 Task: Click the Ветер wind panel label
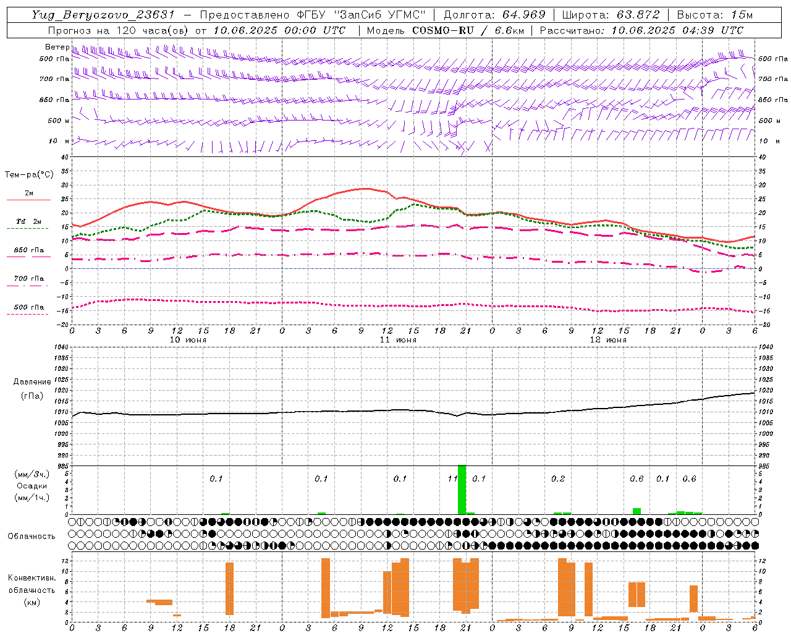(57, 47)
